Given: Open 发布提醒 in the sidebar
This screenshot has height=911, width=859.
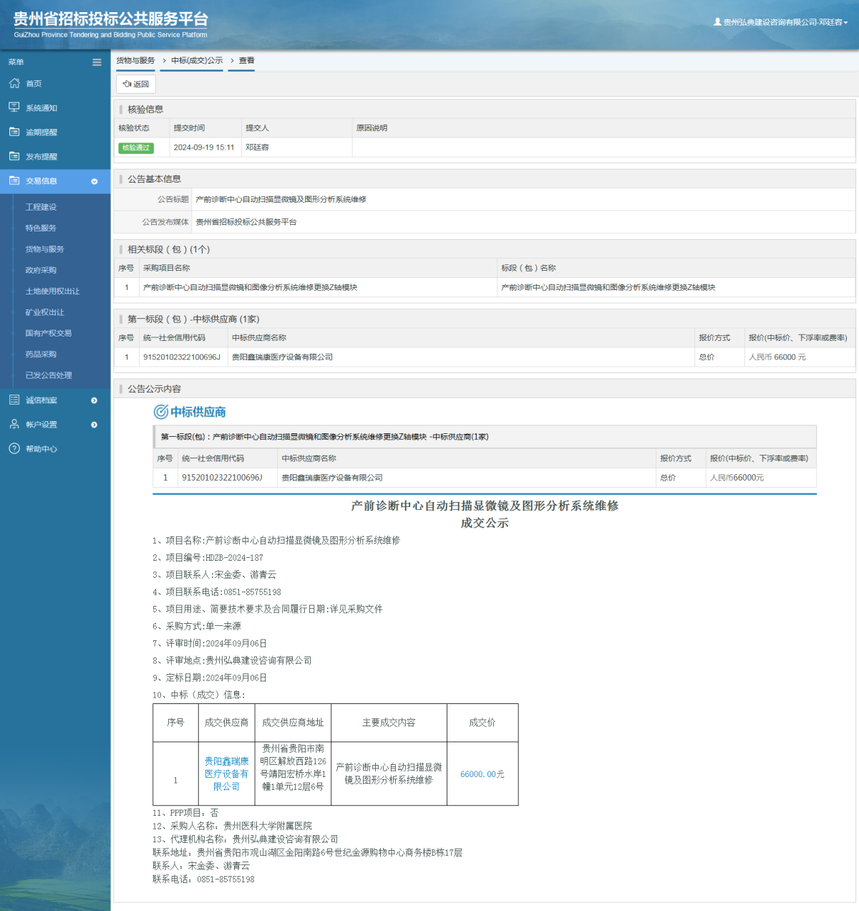Looking at the screenshot, I should coord(42,157).
